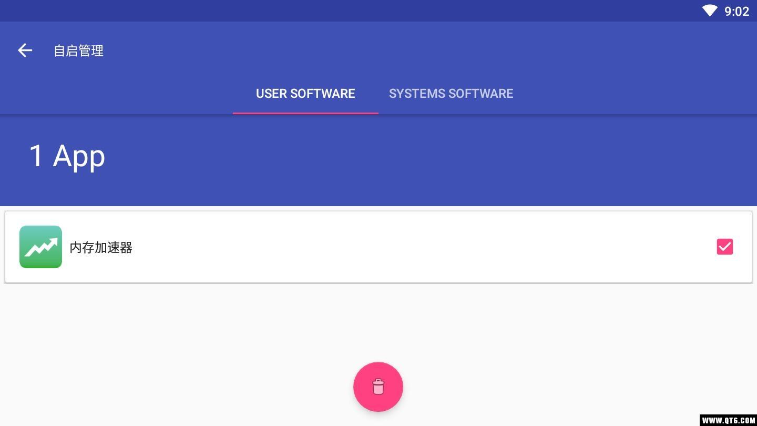Click the pink underline beneath USER SOFTWARE
The width and height of the screenshot is (757, 426).
tap(305, 113)
